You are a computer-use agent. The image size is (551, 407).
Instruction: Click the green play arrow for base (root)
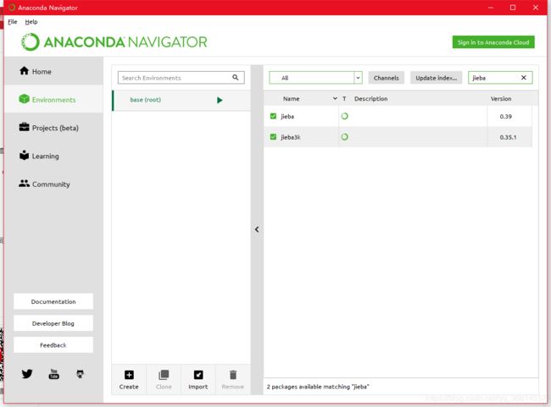tap(220, 101)
